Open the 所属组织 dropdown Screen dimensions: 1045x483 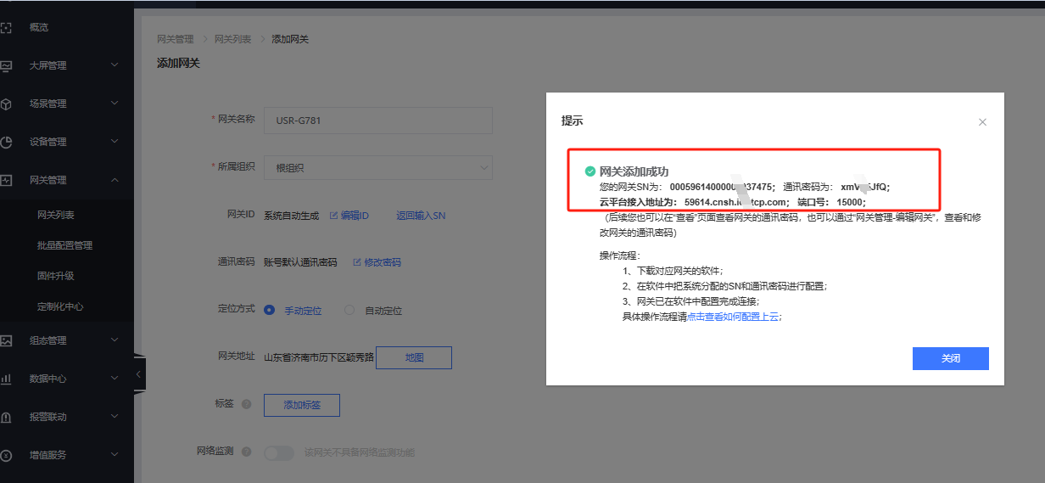377,167
